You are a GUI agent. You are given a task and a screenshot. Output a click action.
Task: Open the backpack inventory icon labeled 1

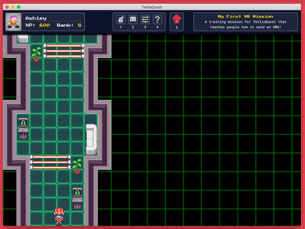click(x=120, y=20)
